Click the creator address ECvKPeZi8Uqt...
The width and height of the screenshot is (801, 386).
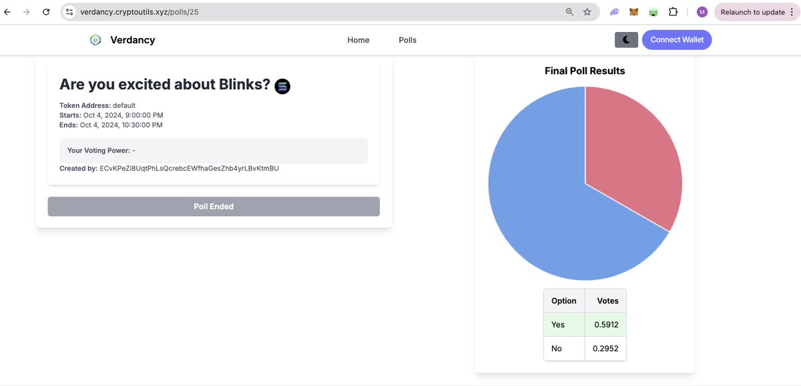point(189,169)
